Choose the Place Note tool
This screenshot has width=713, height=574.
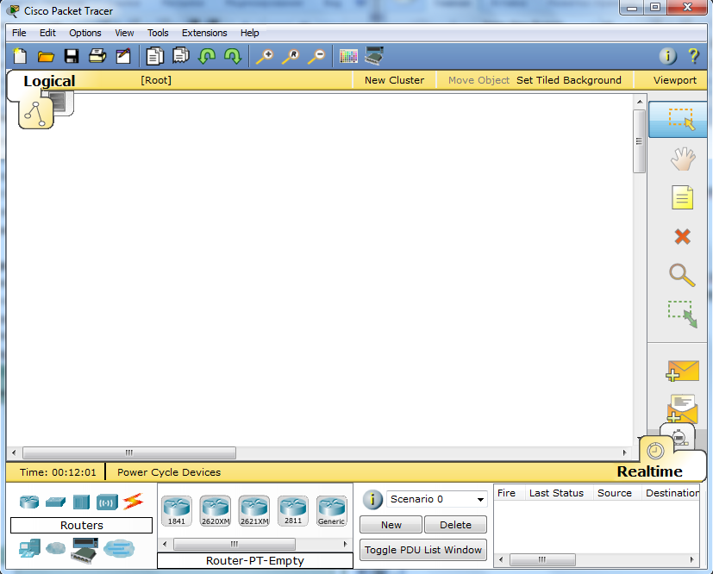(683, 197)
